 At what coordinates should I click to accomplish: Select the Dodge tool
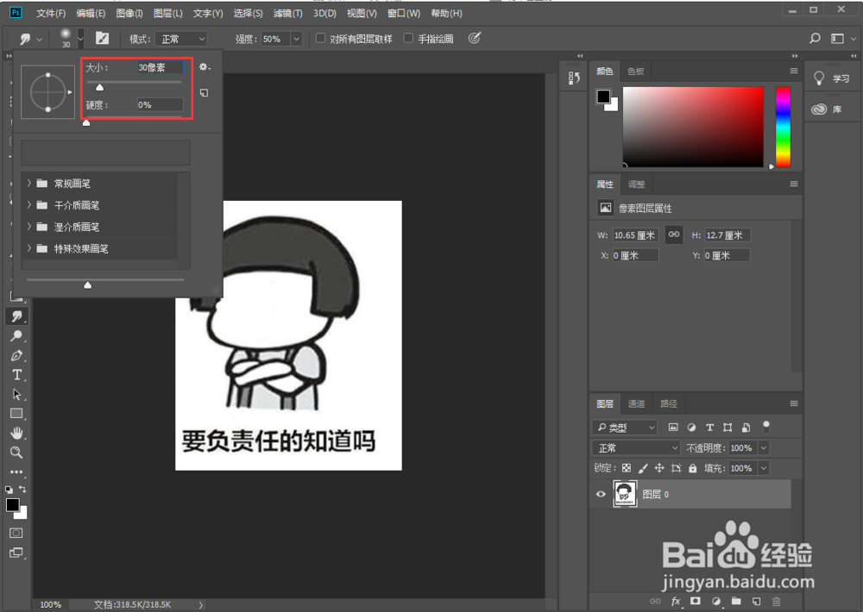click(16, 336)
